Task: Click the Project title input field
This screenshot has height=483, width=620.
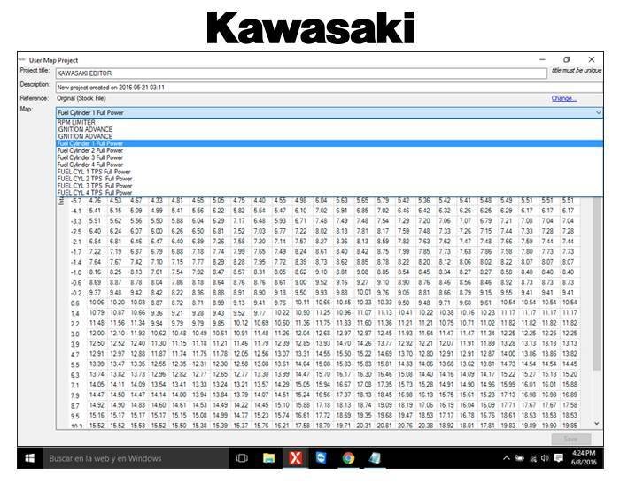Action: coord(301,73)
